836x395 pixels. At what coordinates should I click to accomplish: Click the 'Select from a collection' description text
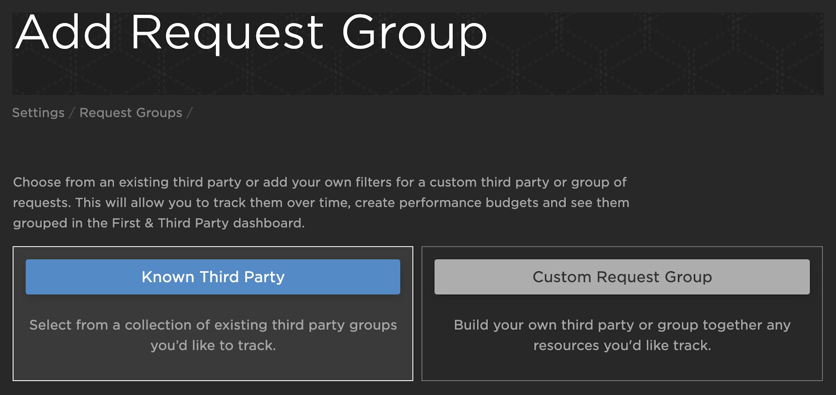click(213, 325)
